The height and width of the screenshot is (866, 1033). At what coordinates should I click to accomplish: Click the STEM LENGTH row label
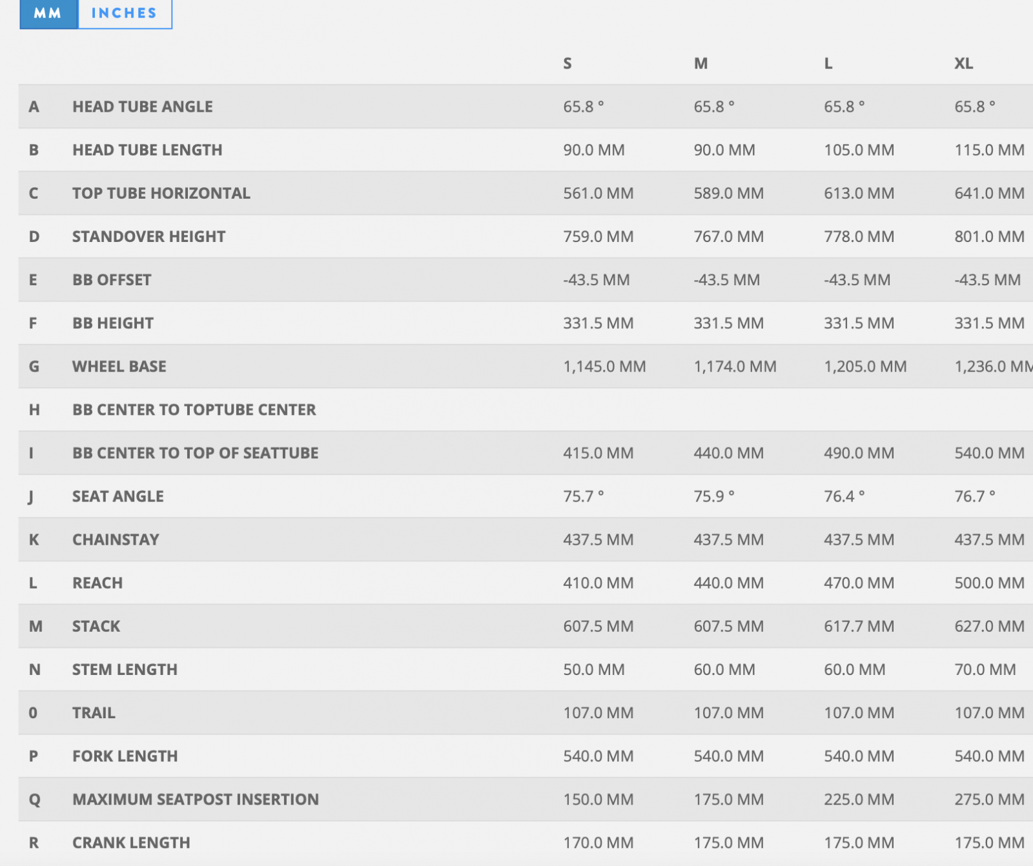pyautogui.click(x=125, y=669)
